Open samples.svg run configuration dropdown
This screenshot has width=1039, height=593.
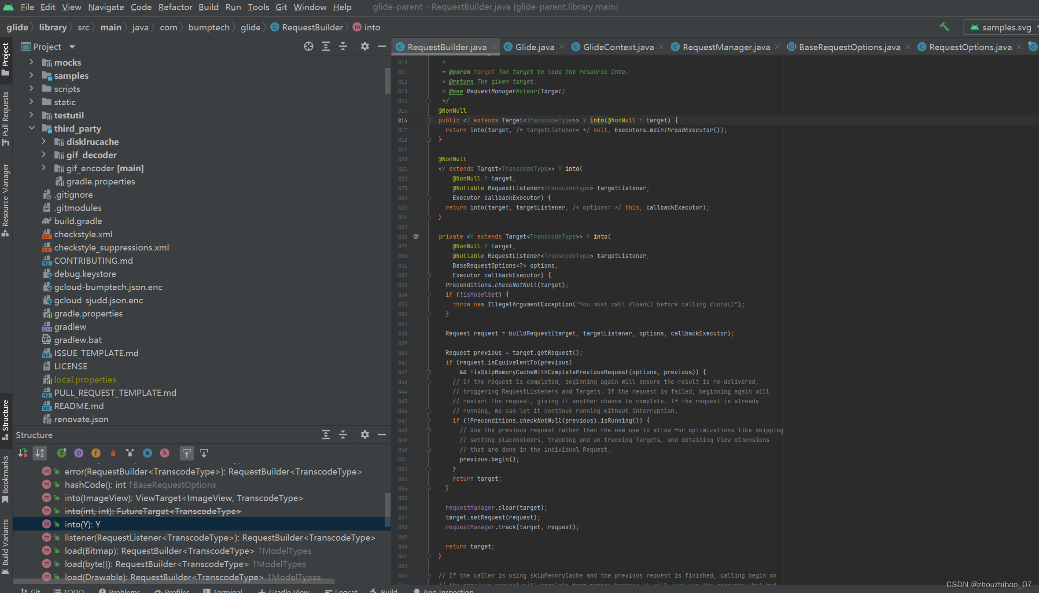pyautogui.click(x=1002, y=27)
